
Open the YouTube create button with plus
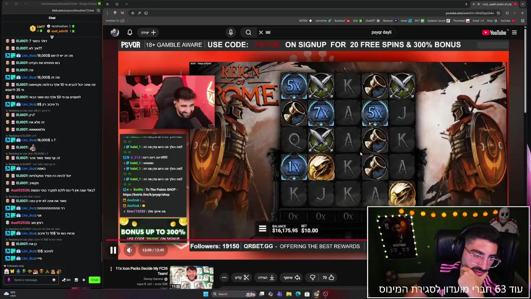[x=149, y=32]
